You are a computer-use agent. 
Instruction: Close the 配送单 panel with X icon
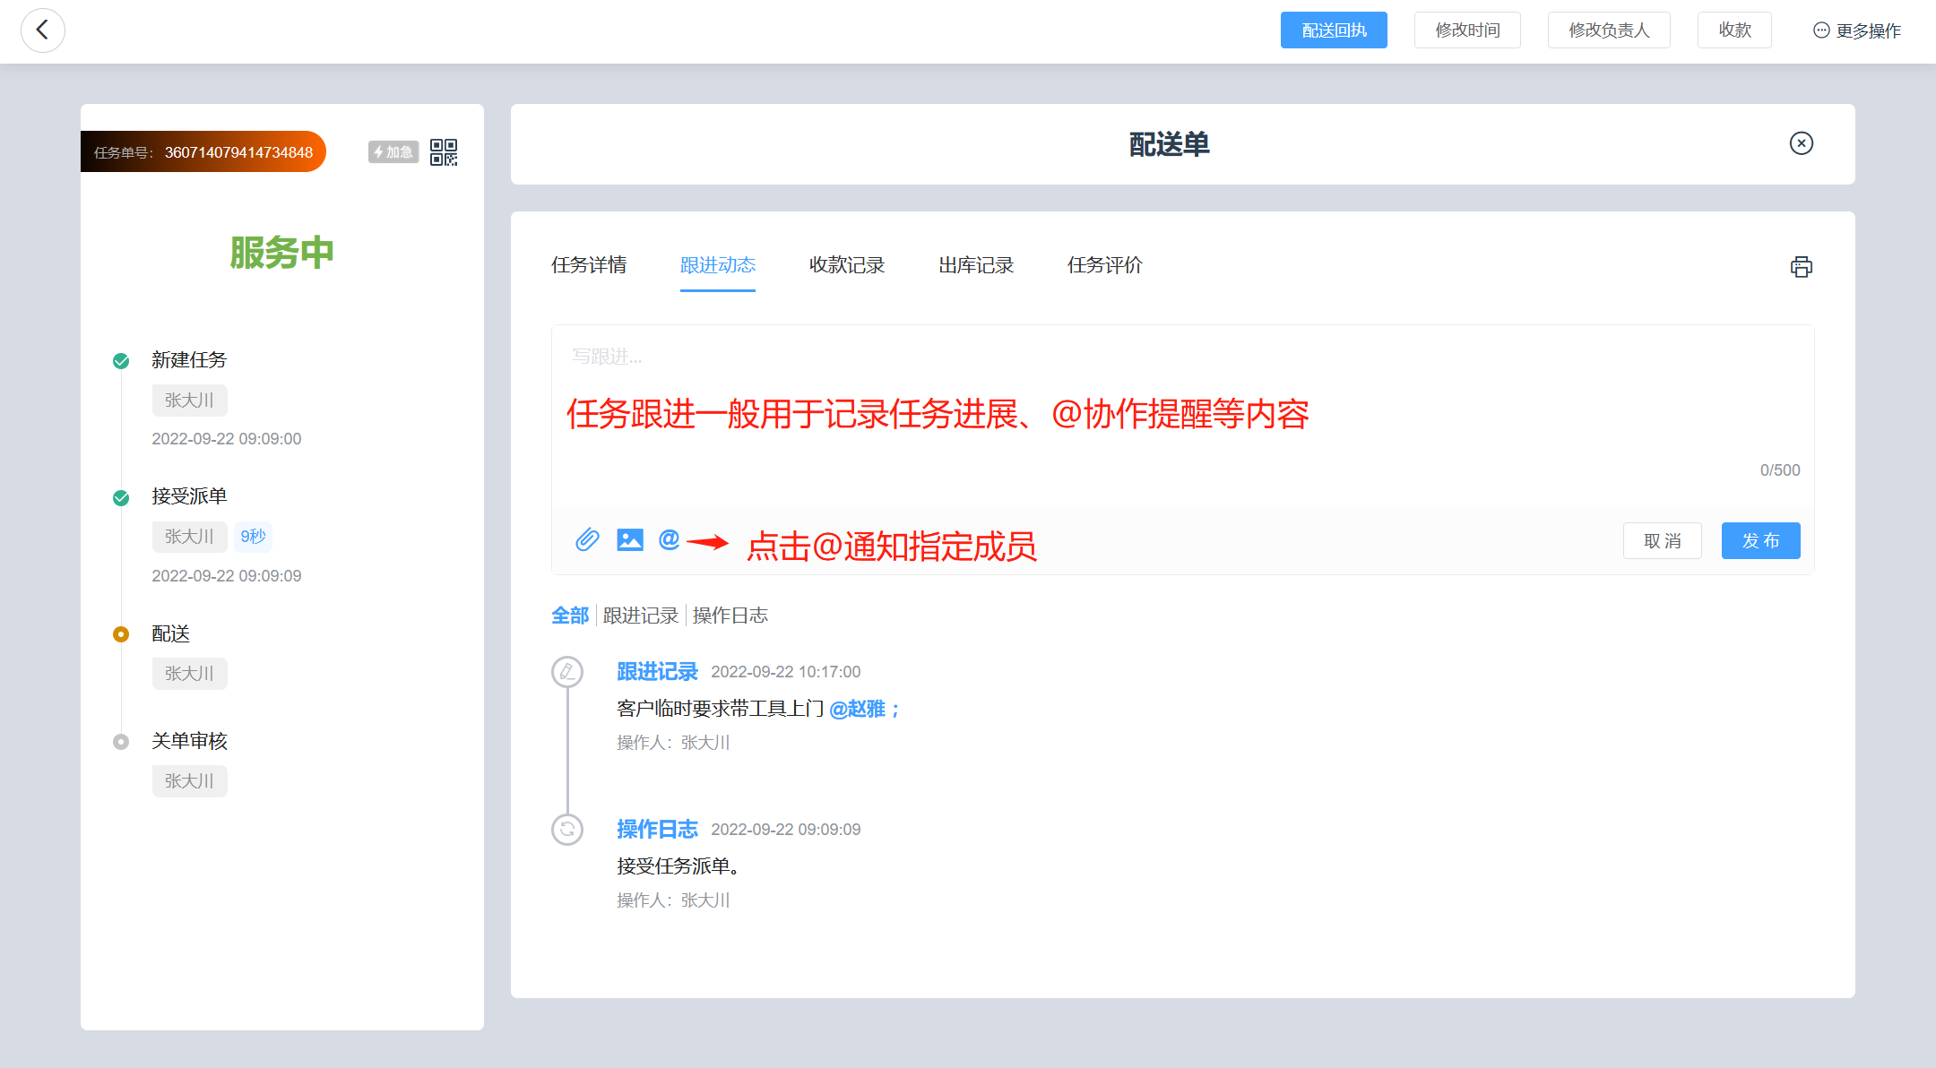1801,143
